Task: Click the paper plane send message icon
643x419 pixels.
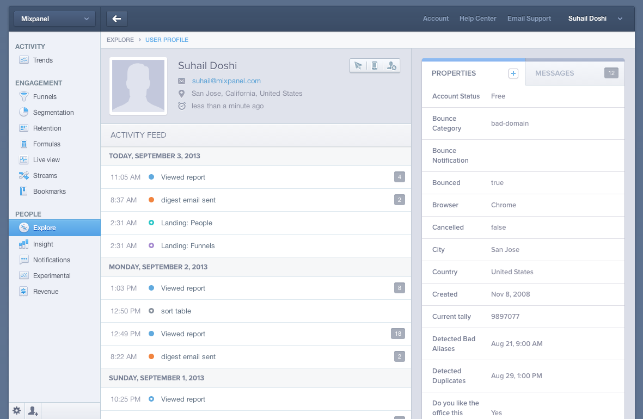Action: click(x=358, y=66)
